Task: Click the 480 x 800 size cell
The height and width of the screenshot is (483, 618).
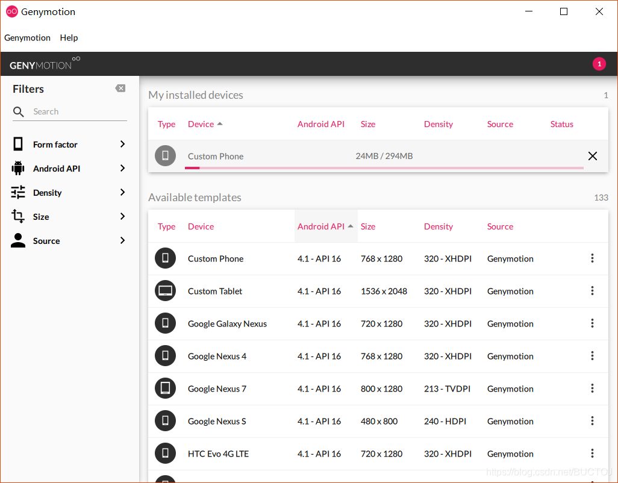Action: 379,421
